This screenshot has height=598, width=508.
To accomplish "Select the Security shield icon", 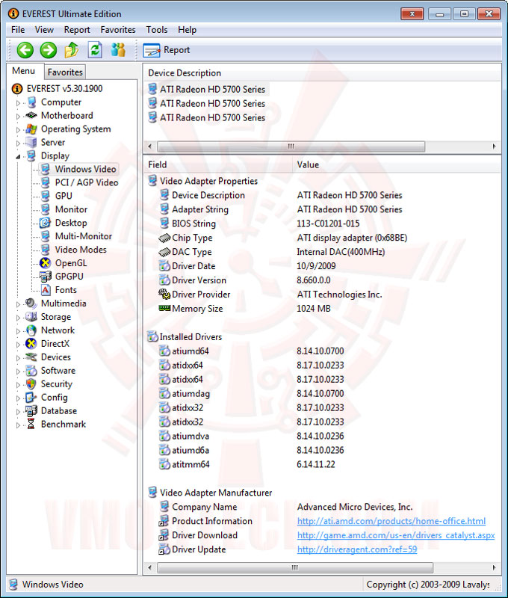I will (x=31, y=384).
